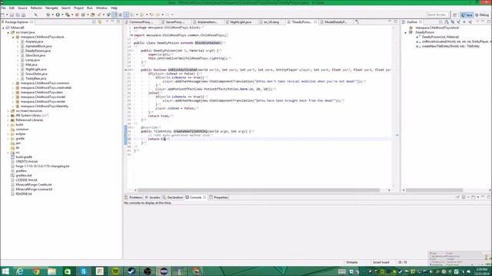The image size is (492, 276).
Task: Select README.txt in Package Explorer
Action: pos(24,194)
